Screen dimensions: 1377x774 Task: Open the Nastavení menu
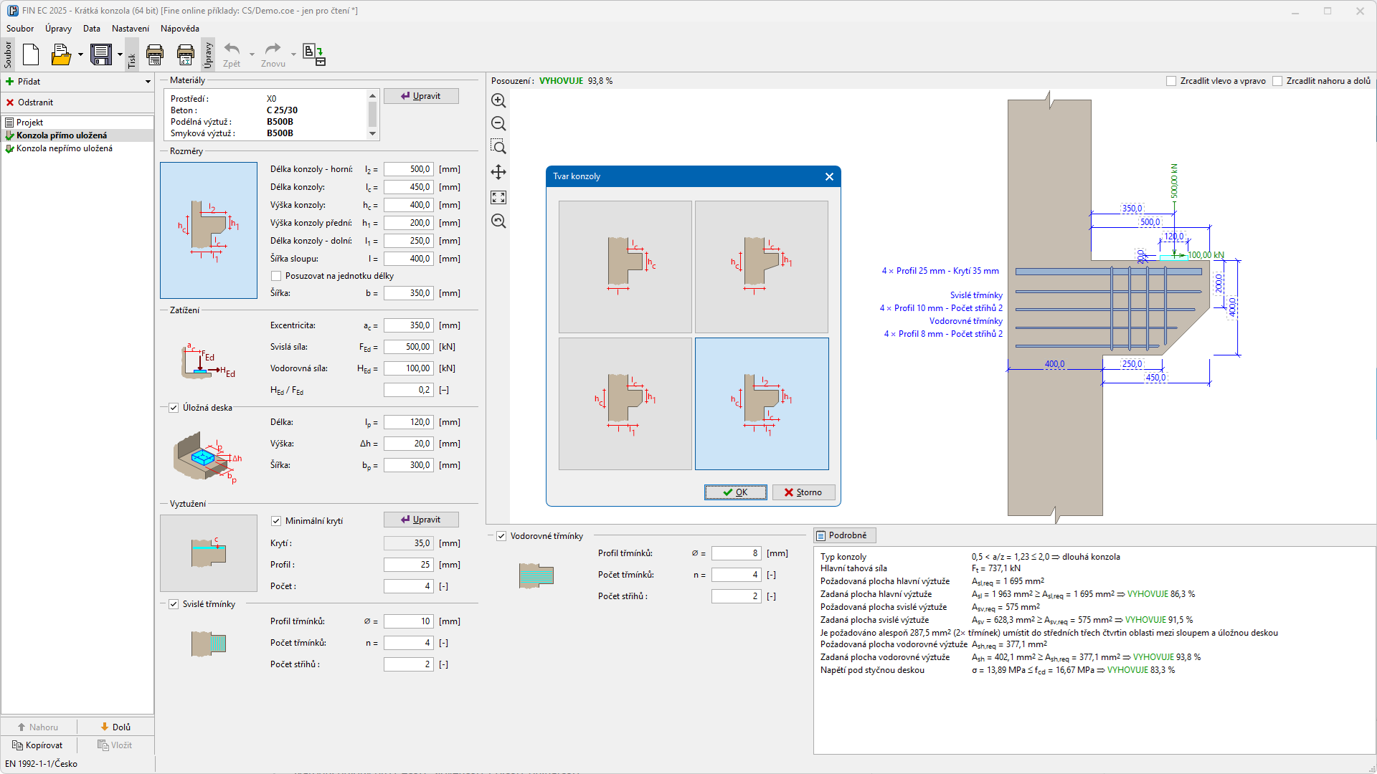click(130, 29)
